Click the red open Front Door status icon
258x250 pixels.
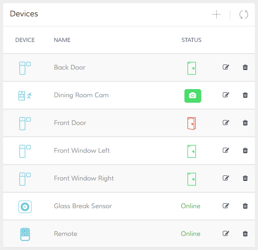[192, 124]
